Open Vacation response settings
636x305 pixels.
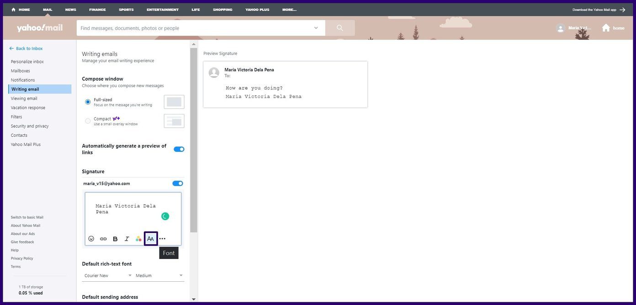coord(28,108)
